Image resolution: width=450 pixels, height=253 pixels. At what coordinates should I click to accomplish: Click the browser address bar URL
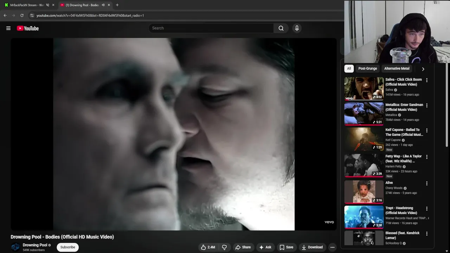pos(90,15)
